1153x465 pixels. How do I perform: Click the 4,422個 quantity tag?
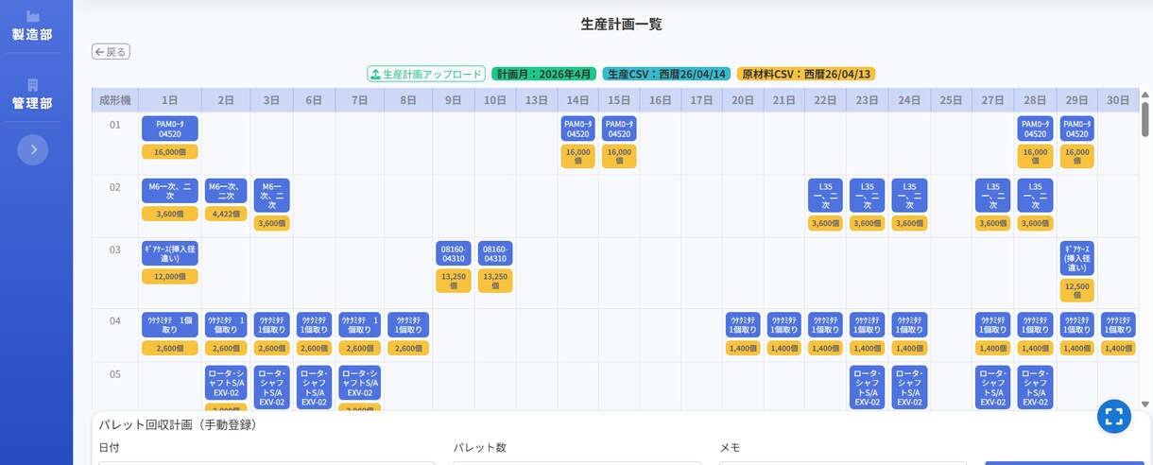pyautogui.click(x=226, y=214)
